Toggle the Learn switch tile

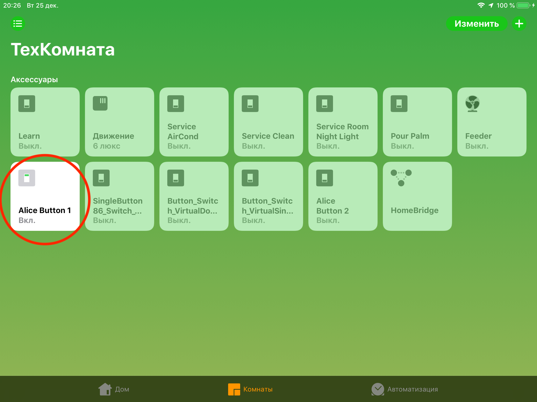[x=45, y=122]
